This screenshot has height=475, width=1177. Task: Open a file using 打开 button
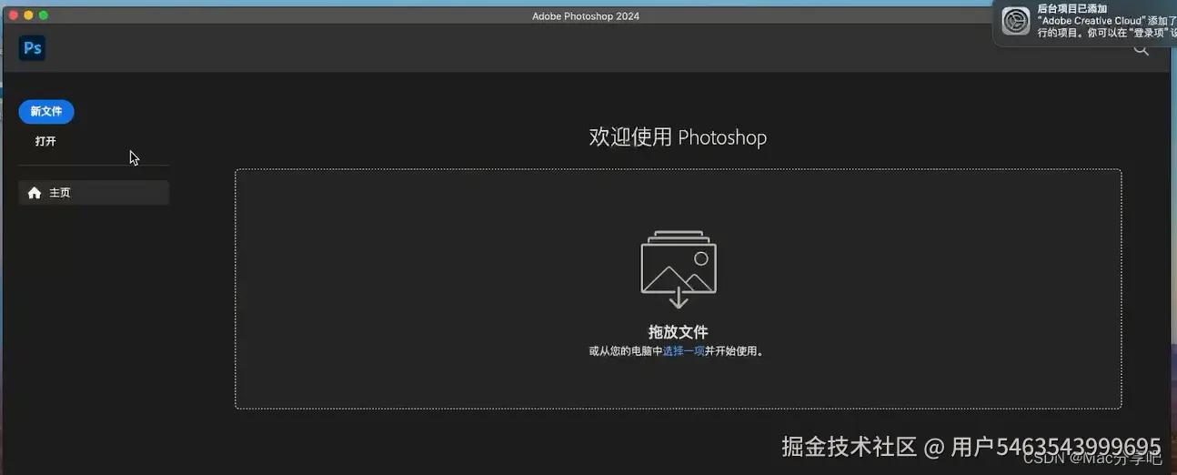pyautogui.click(x=45, y=141)
